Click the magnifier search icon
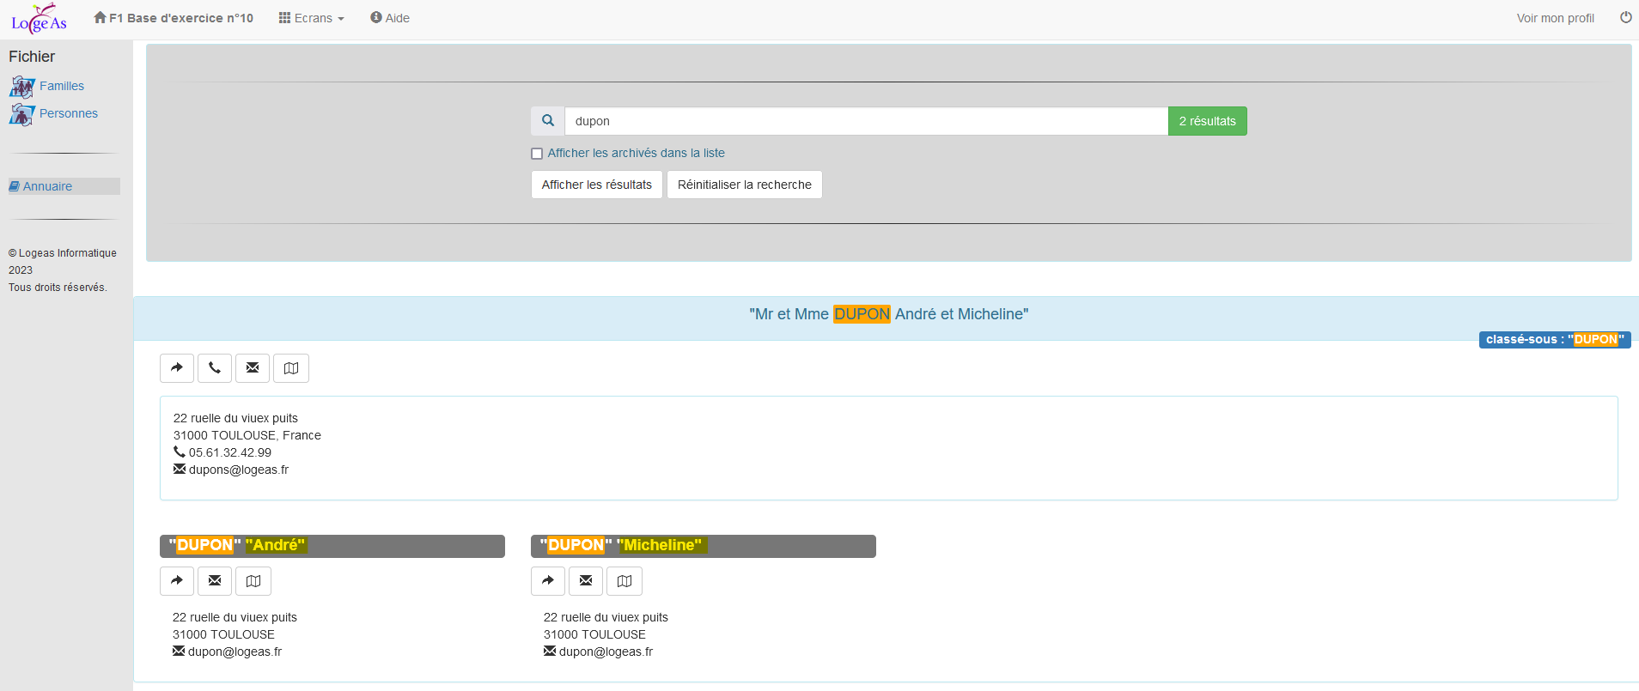Image resolution: width=1639 pixels, height=691 pixels. [x=548, y=121]
